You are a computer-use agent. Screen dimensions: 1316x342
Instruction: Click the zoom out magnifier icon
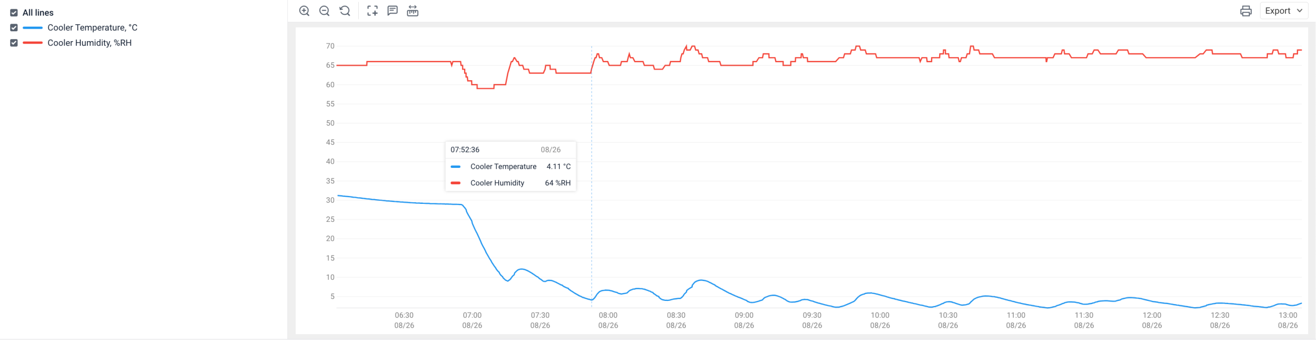[x=324, y=11]
